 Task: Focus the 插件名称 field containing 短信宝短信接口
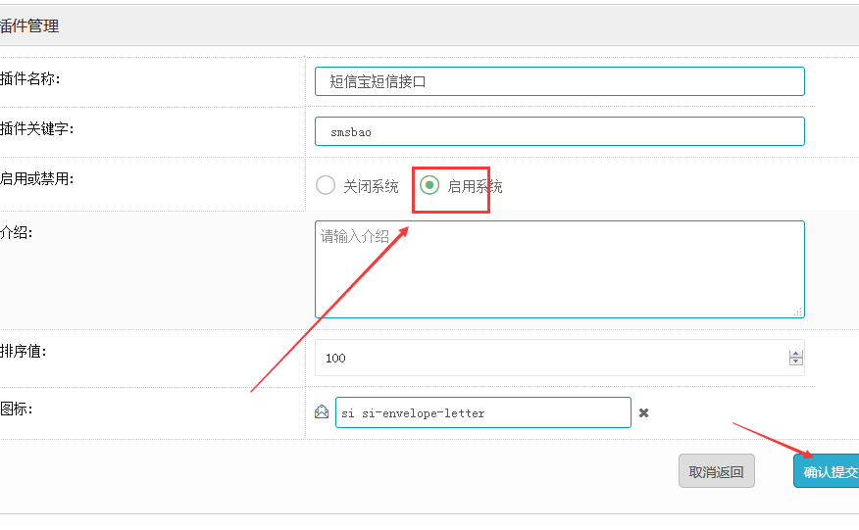tap(559, 81)
